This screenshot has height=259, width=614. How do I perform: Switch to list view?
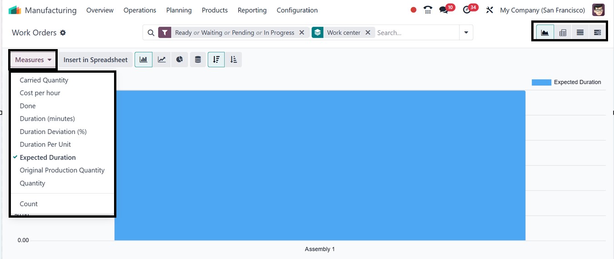580,33
